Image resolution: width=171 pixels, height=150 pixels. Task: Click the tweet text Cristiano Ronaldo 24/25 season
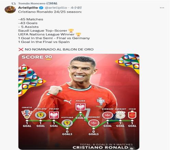click(50, 12)
